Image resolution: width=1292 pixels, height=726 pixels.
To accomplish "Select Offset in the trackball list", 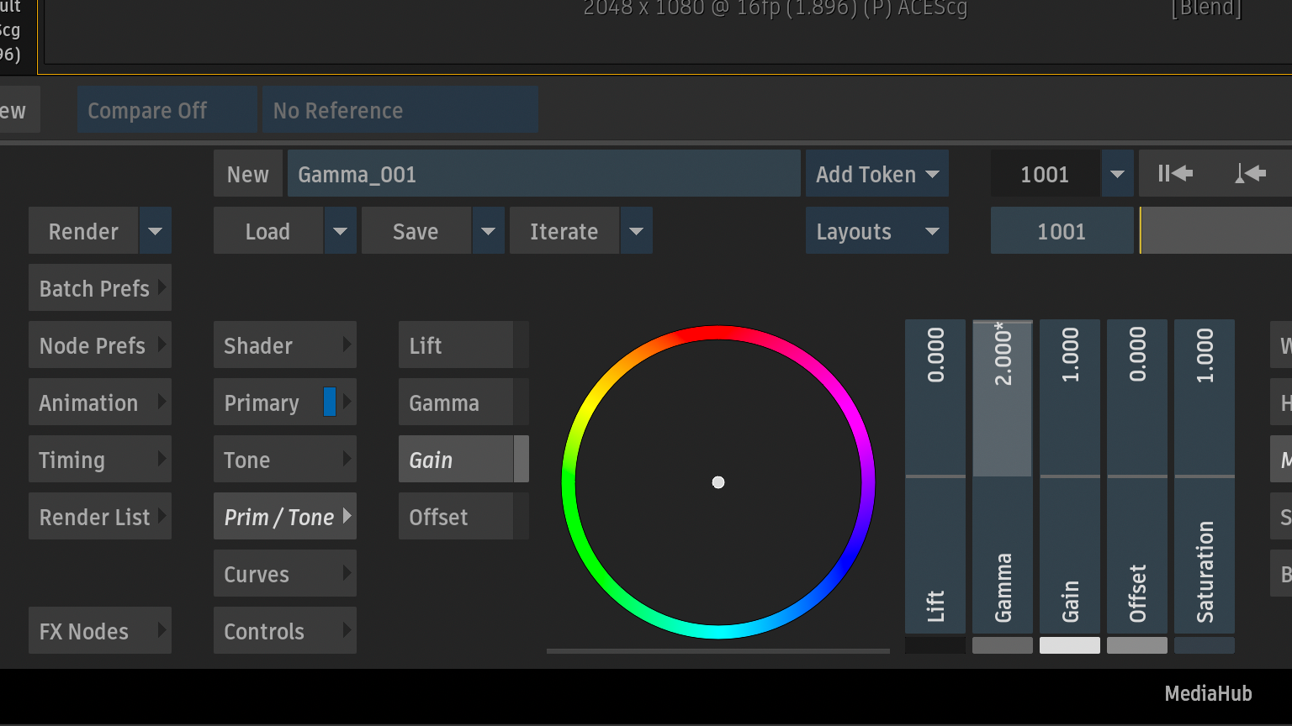I will (x=456, y=516).
